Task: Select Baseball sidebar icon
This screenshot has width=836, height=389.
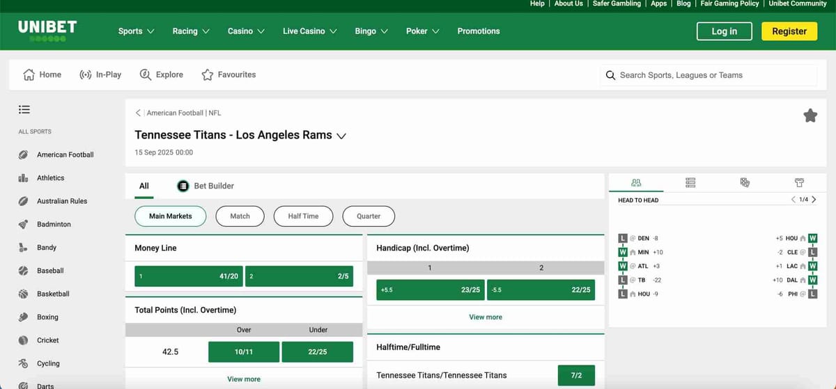Action: point(24,271)
